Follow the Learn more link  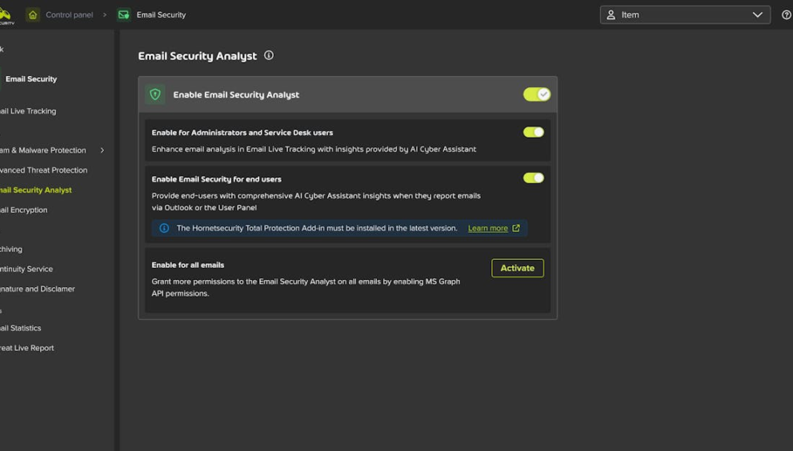[x=487, y=228]
